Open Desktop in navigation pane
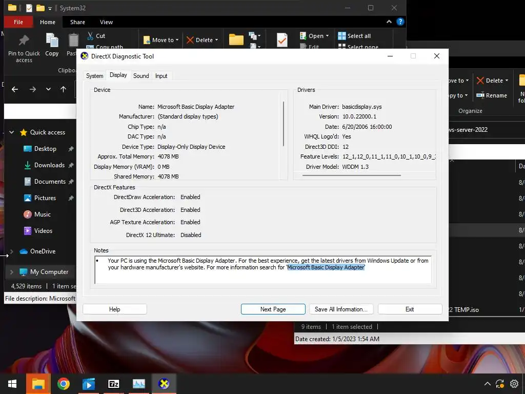525x394 pixels. (45, 149)
